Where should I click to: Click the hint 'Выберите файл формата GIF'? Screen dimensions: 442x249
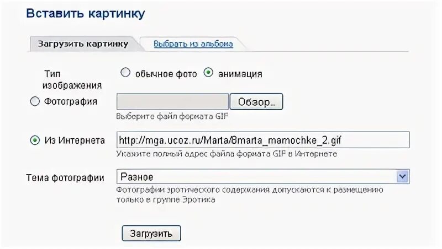[x=172, y=116]
